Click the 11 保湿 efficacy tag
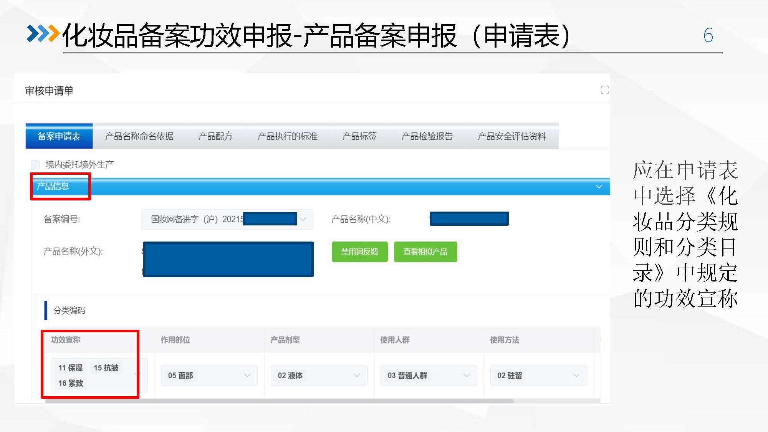Screen dimensions: 768x432 pos(71,368)
